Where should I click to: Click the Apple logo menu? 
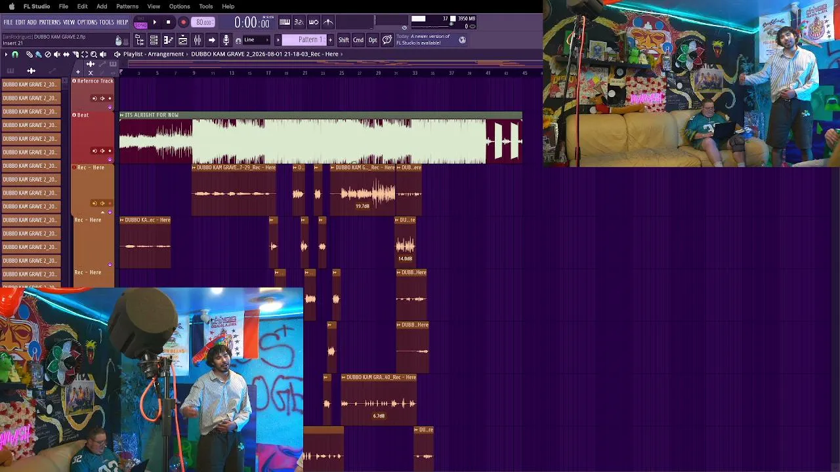click(x=11, y=7)
